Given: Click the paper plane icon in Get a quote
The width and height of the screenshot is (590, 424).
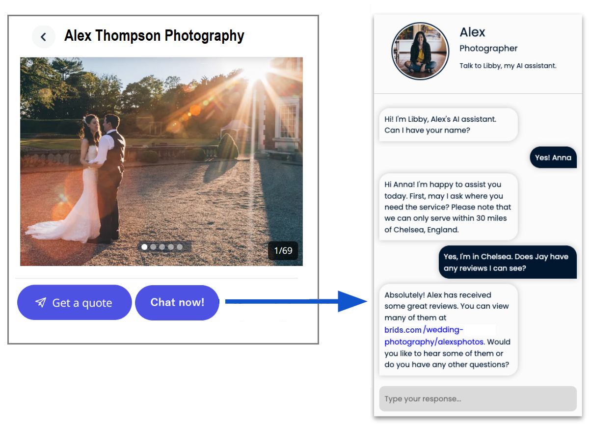Looking at the screenshot, I should (41, 303).
